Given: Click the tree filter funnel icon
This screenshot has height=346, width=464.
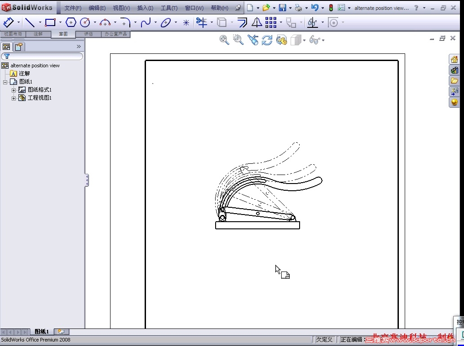Looking at the screenshot, I should pos(7,56).
